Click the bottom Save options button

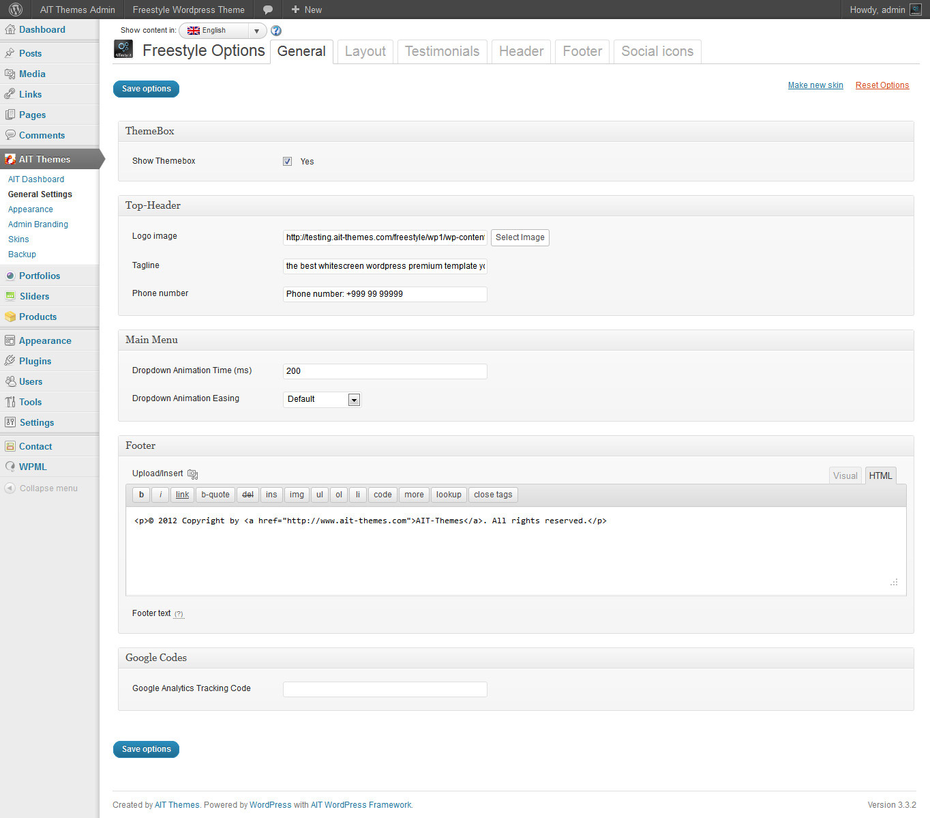146,749
